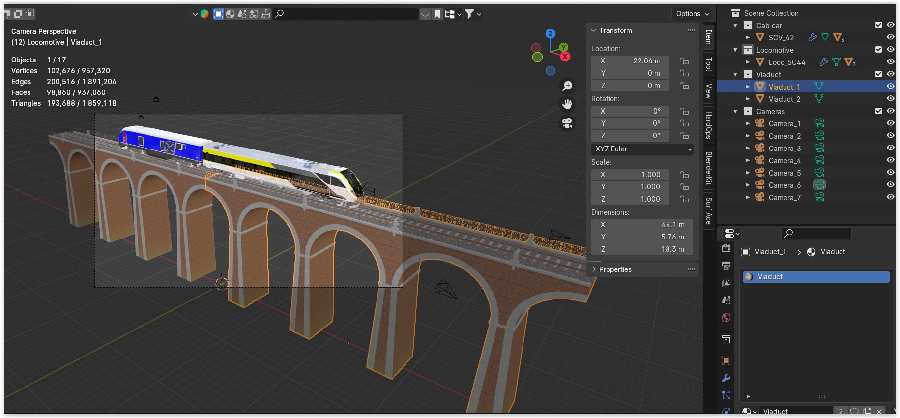
Task: Hide Camera_3 using its eye icon
Action: coord(890,148)
